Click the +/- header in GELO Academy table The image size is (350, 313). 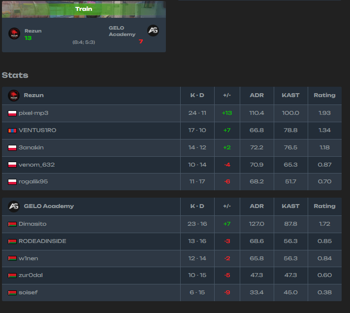tap(227, 206)
